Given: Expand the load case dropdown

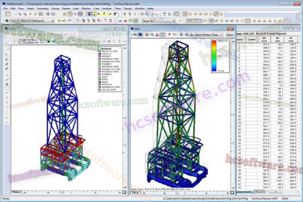Looking at the screenshot, I should pos(53,21).
